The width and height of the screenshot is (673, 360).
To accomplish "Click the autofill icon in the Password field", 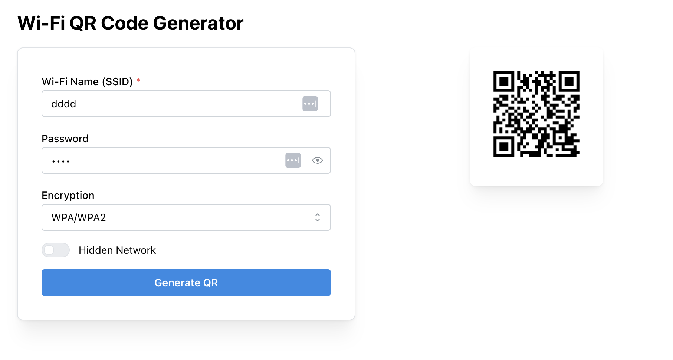I will [x=293, y=160].
